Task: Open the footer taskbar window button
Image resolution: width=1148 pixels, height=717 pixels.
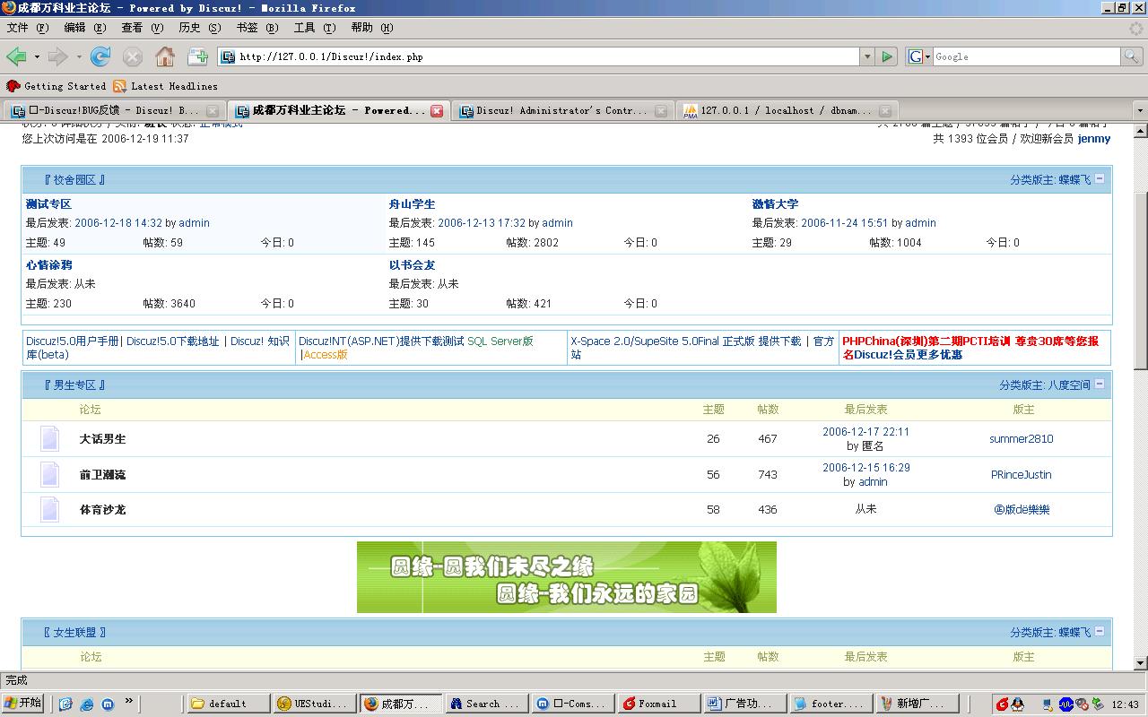Action: (x=831, y=704)
